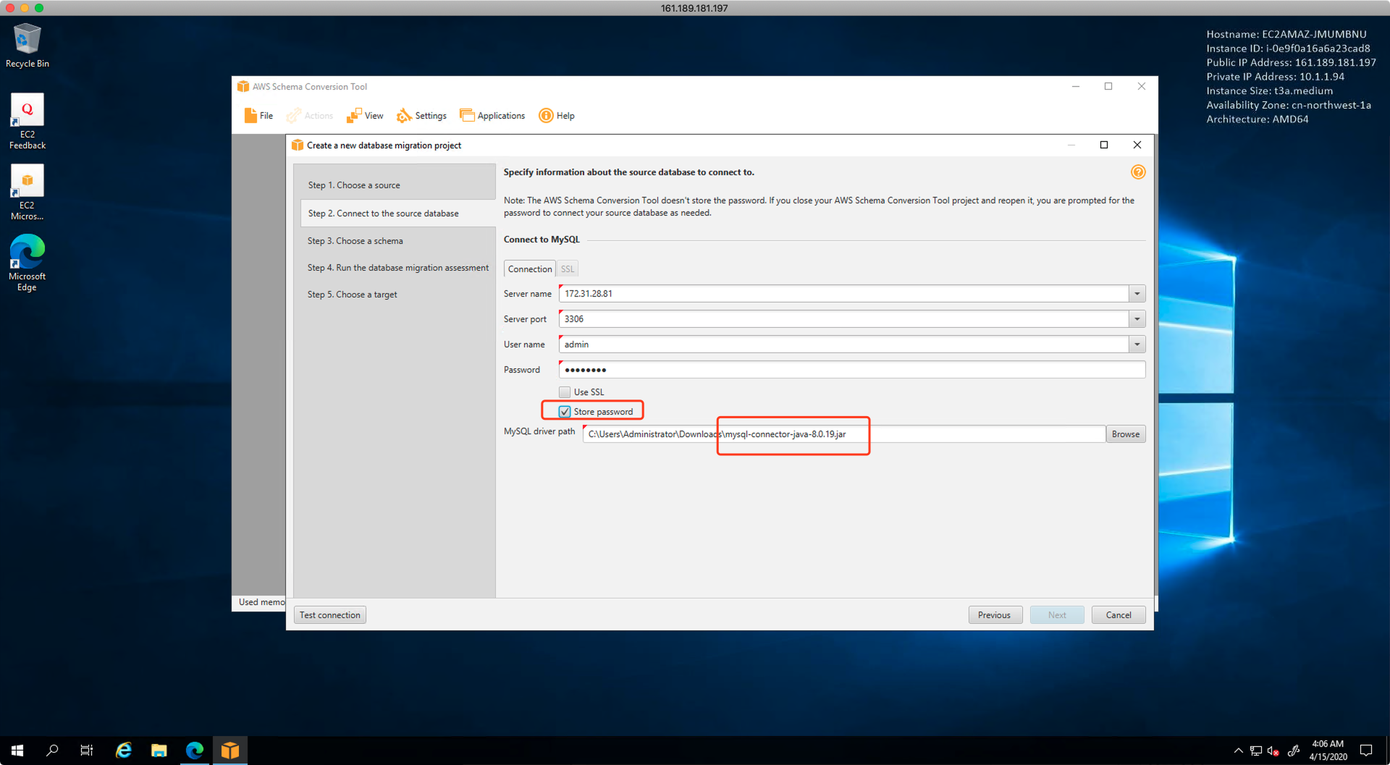Enable the Use SSL checkbox
This screenshot has height=765, width=1390.
pos(565,392)
